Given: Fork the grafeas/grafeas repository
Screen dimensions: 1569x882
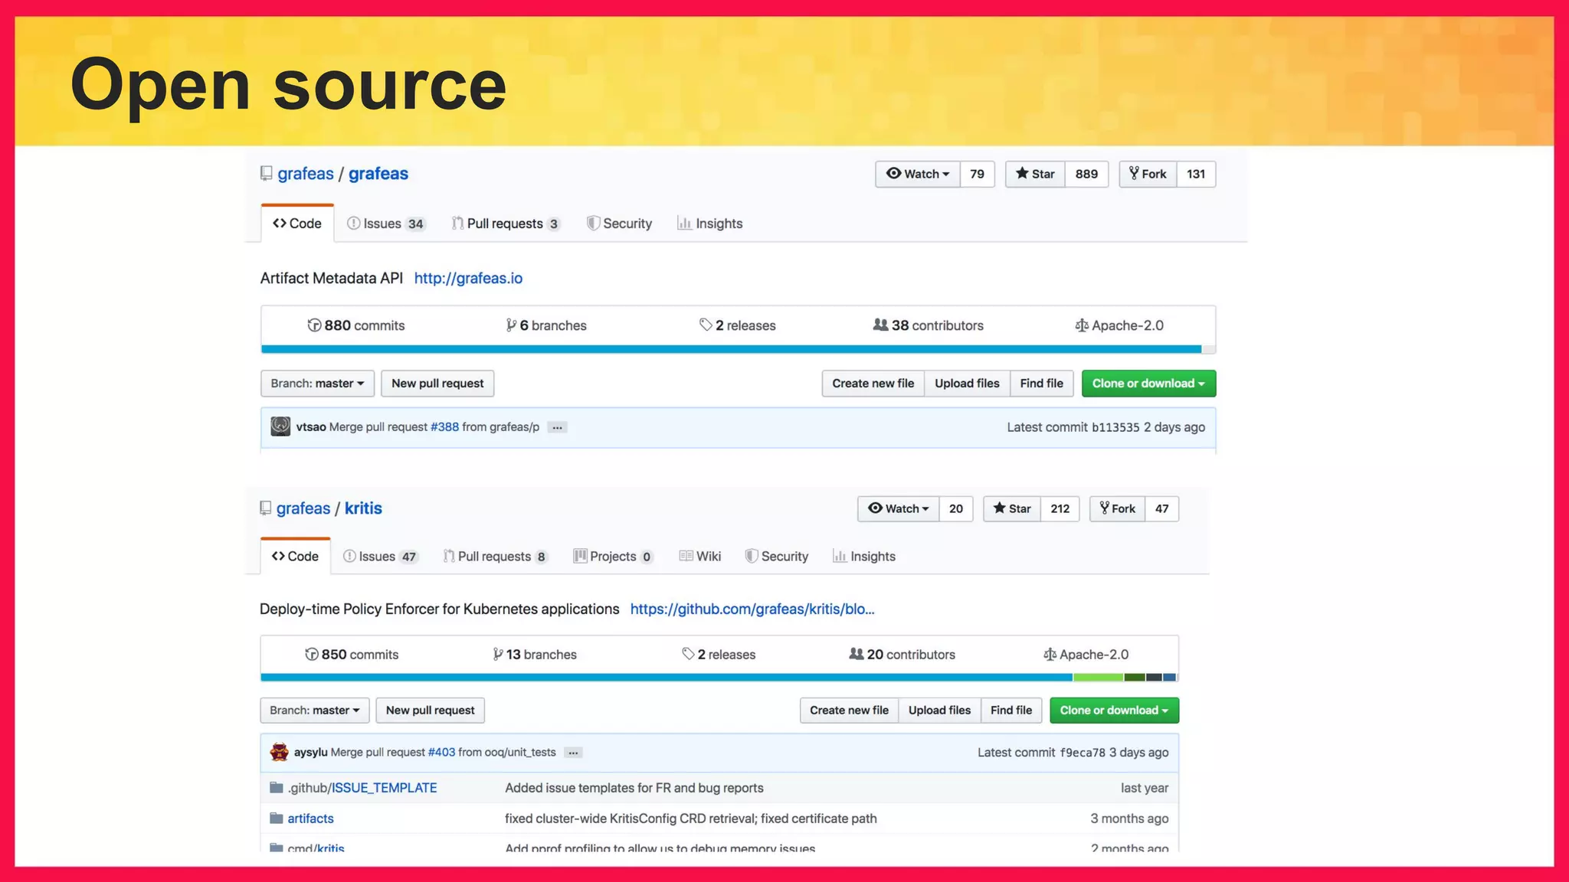Looking at the screenshot, I should [1148, 174].
